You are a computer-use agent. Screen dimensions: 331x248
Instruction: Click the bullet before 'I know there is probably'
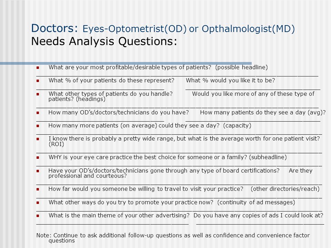click(x=38, y=139)
